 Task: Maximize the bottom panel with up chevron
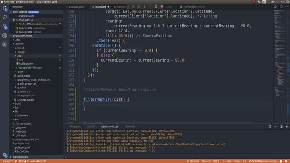(x=275, y=127)
